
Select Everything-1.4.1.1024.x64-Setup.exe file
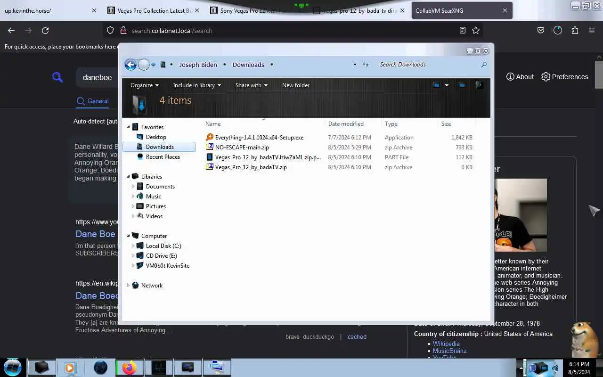coord(259,138)
